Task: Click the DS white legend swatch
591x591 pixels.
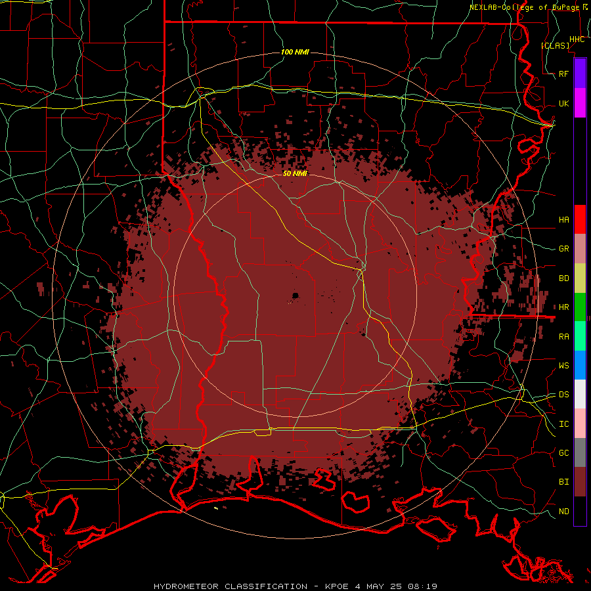Action: [x=580, y=394]
